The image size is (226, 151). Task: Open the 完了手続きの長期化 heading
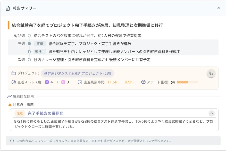coord(46,113)
